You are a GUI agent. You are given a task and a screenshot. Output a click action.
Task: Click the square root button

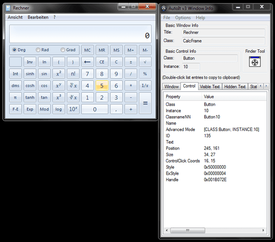click(145, 62)
